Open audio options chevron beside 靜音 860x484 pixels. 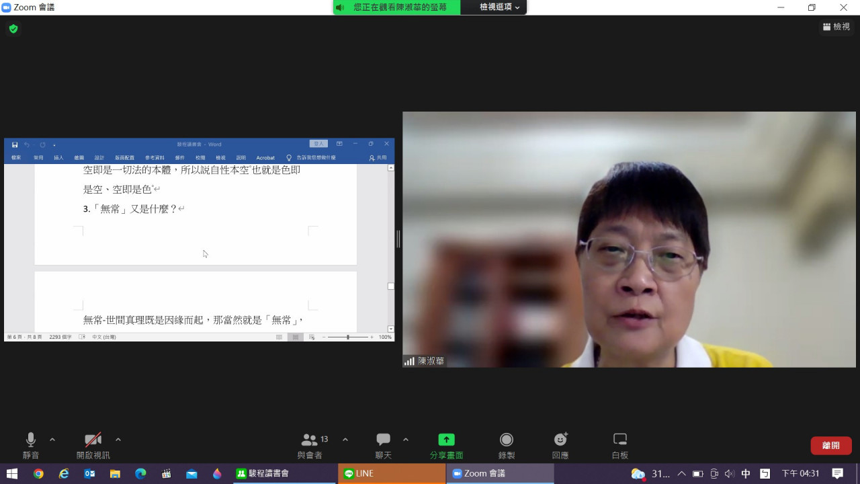coord(52,439)
